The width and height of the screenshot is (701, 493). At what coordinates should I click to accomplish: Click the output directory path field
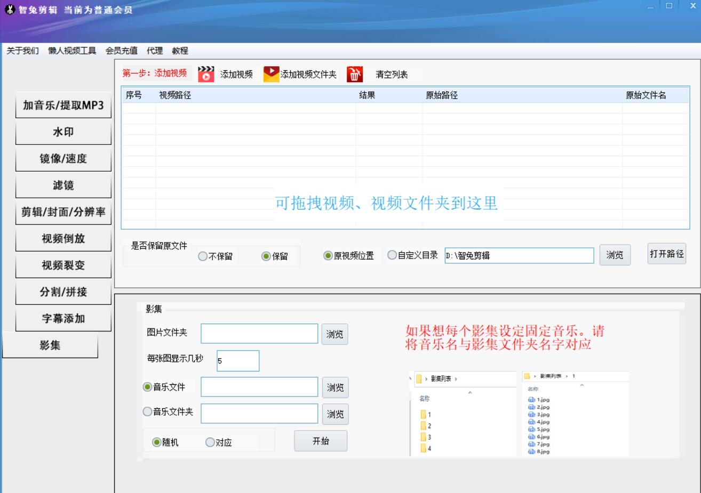[519, 255]
